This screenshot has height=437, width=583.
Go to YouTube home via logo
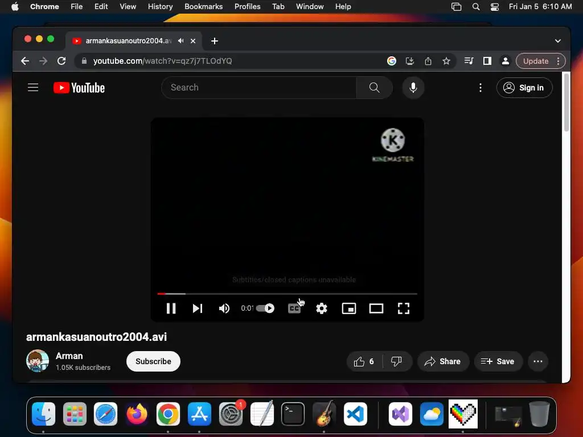click(x=79, y=88)
